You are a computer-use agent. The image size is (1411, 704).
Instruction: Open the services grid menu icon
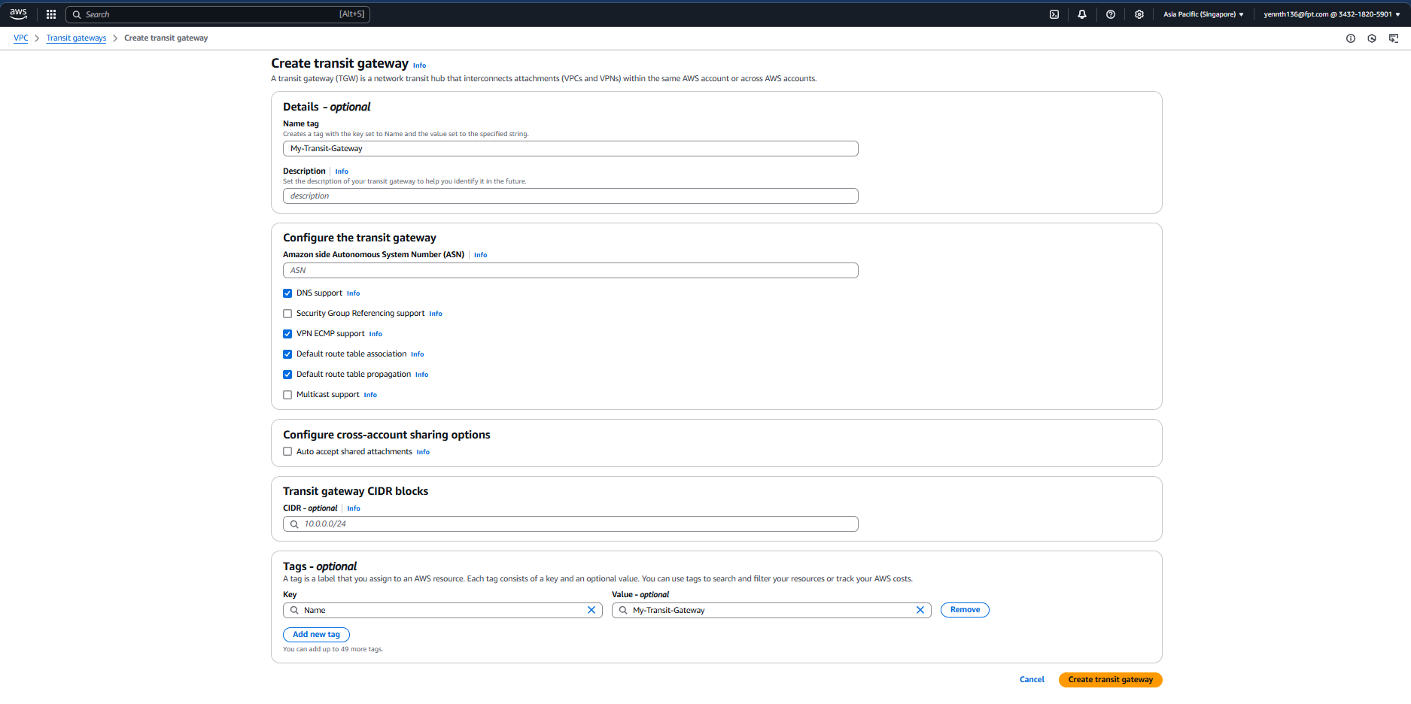tap(51, 14)
